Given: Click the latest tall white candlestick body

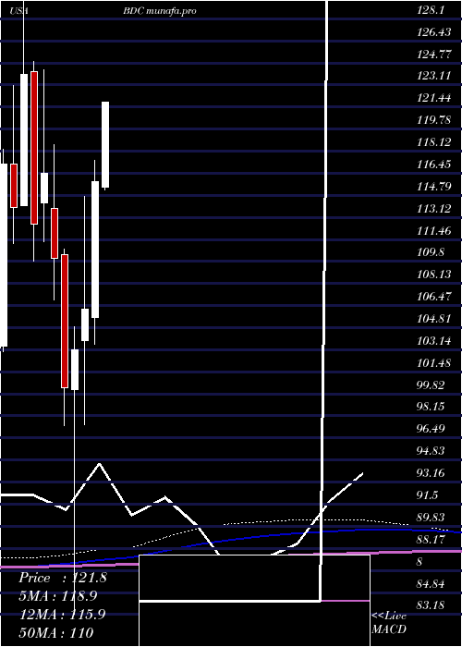Looking at the screenshot, I should coord(105,144).
